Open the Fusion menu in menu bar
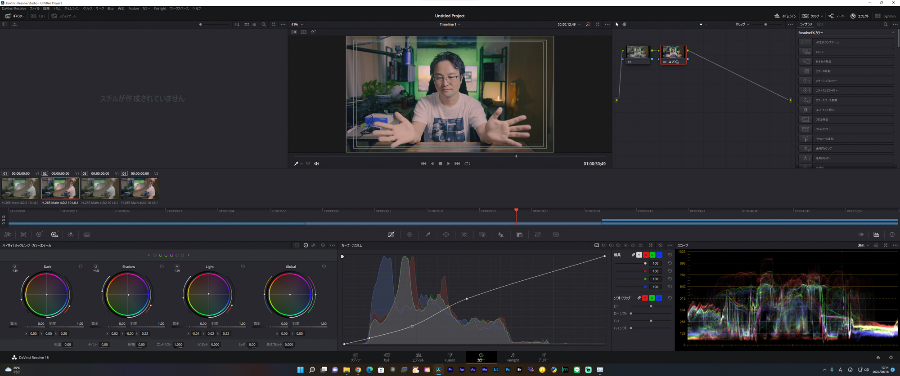Viewport: 900px width, 376px height. pos(133,9)
